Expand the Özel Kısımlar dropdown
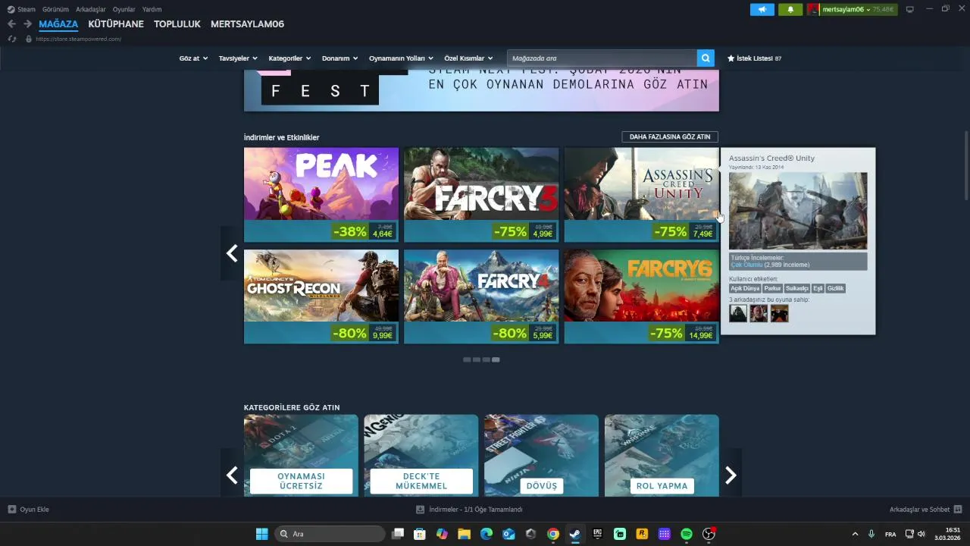Image resolution: width=970 pixels, height=546 pixels. click(468, 58)
